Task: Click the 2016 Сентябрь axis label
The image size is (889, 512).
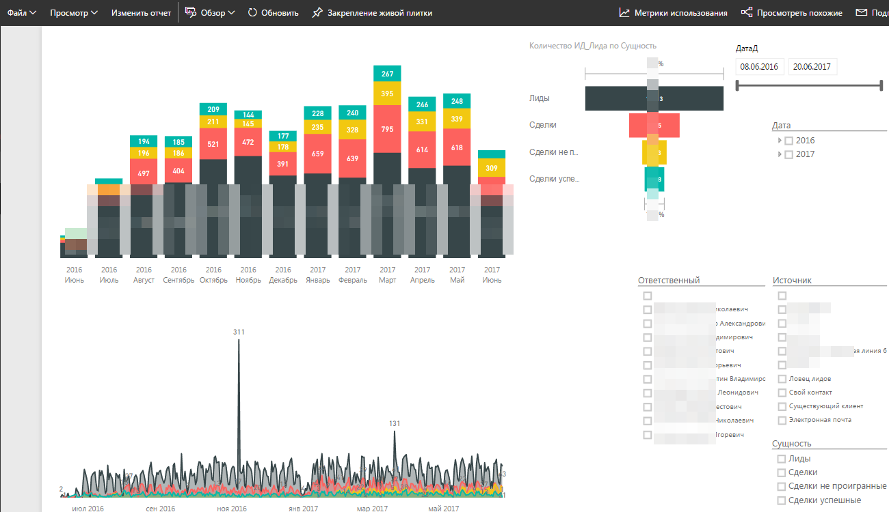Action: 178,274
